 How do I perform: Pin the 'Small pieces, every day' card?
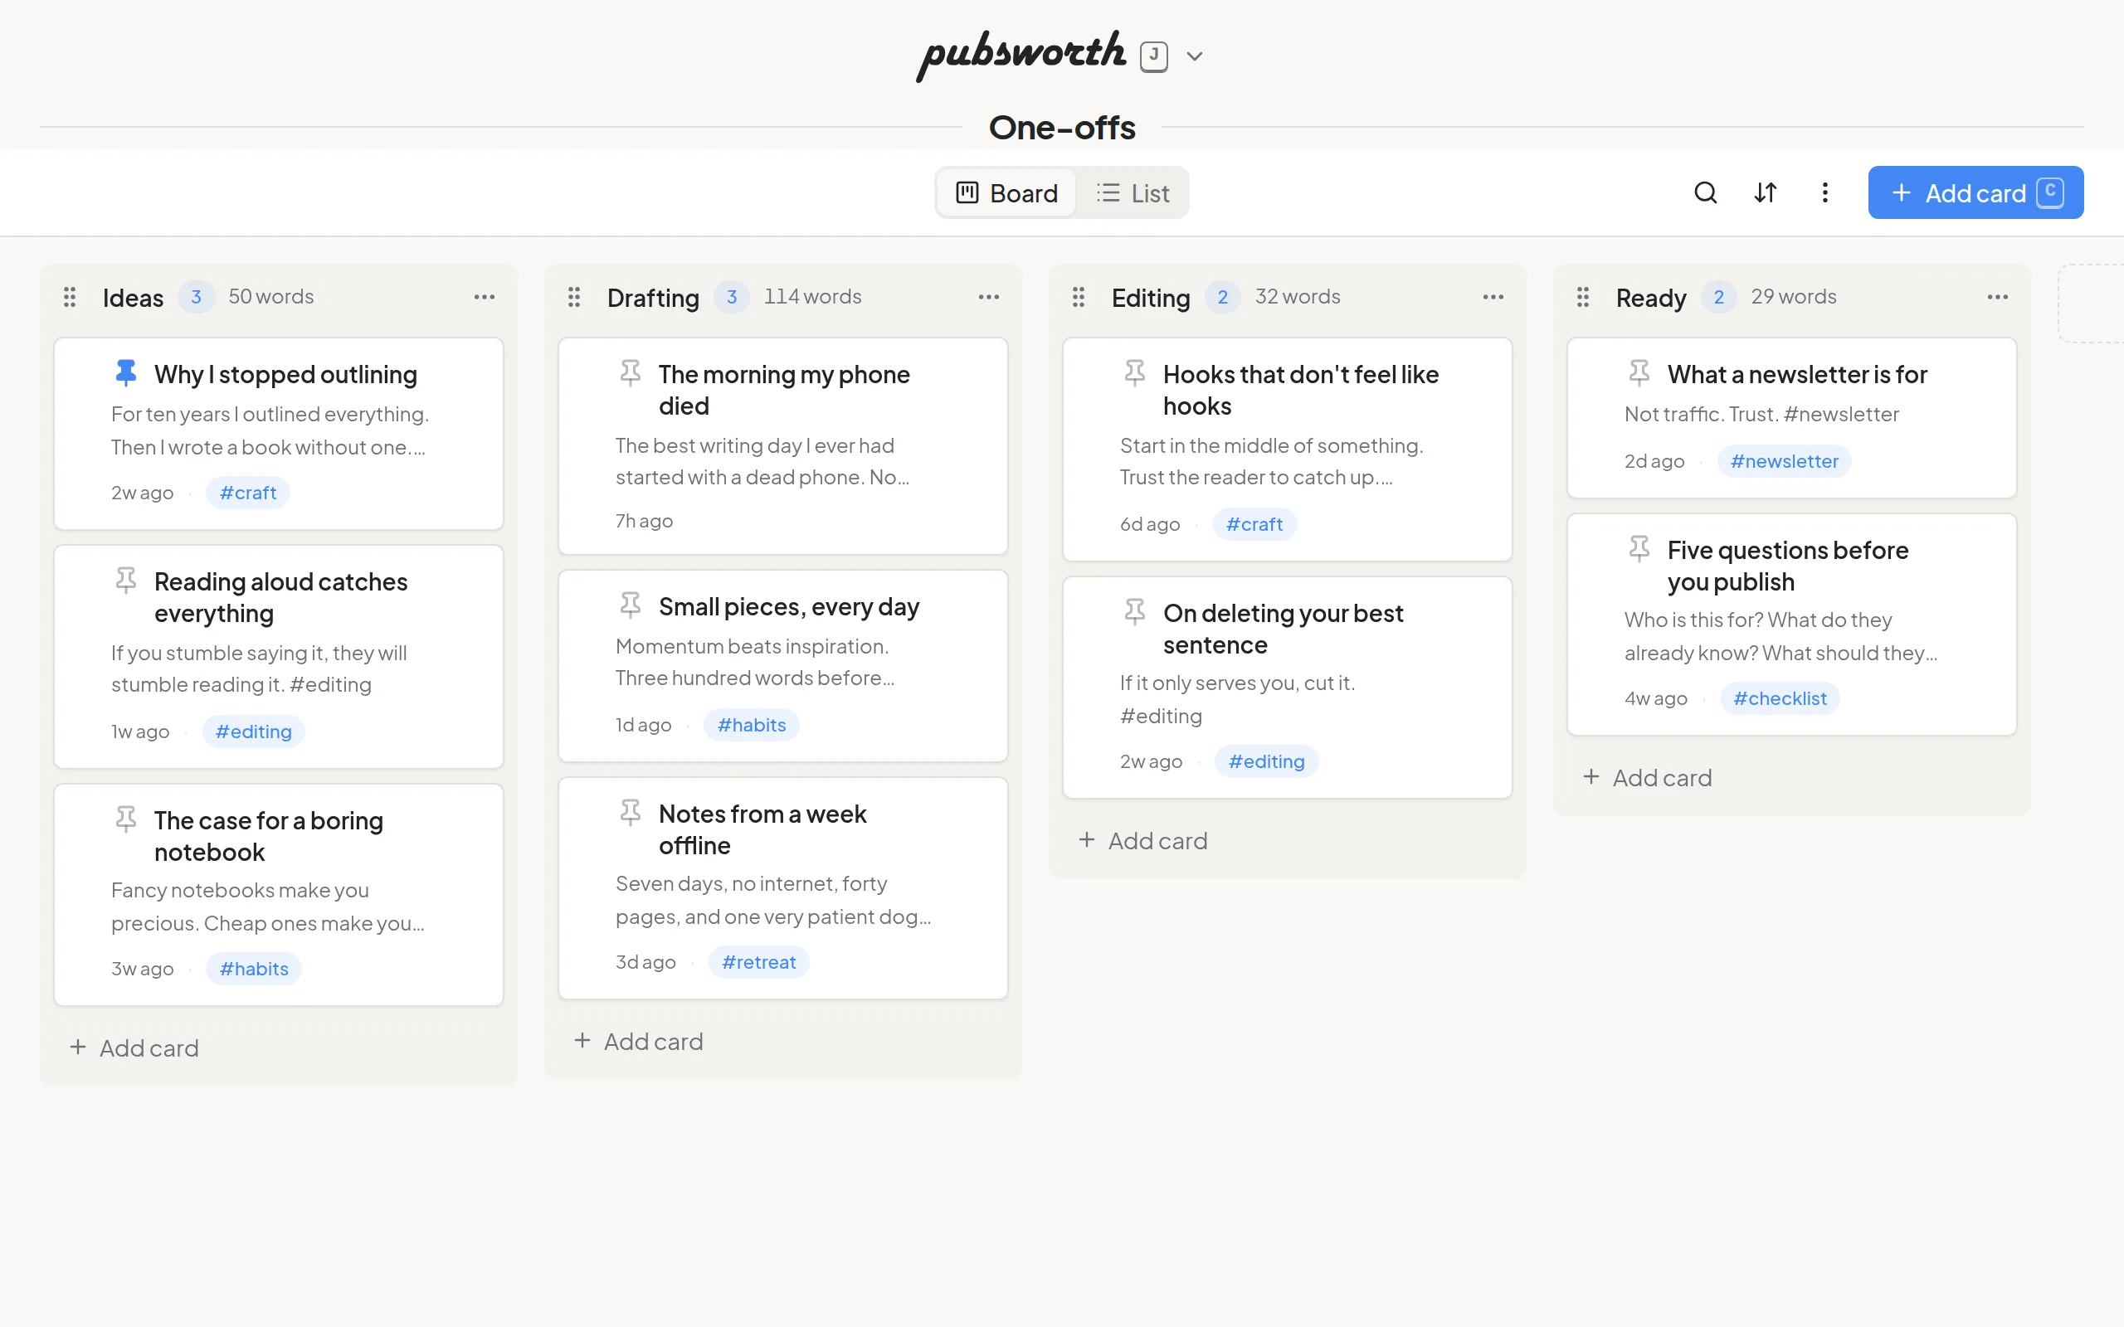pos(631,605)
